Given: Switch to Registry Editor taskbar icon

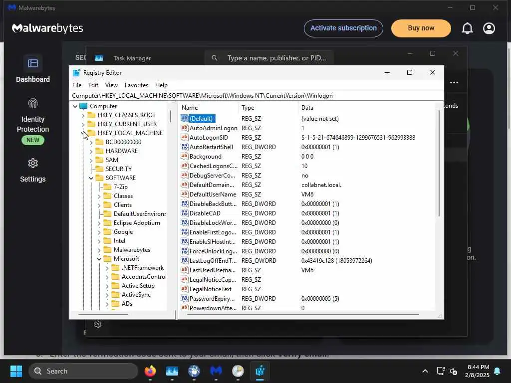Looking at the screenshot, I should tap(259, 371).
